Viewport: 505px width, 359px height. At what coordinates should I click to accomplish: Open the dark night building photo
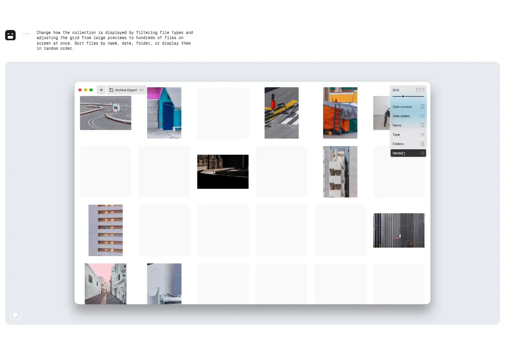(223, 172)
